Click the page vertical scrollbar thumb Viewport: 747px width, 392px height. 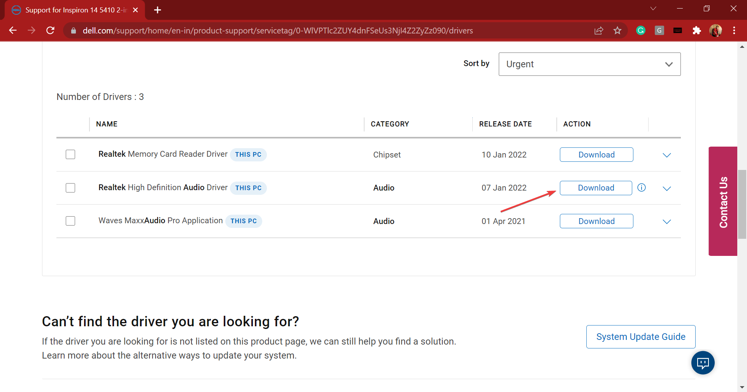pos(742,204)
